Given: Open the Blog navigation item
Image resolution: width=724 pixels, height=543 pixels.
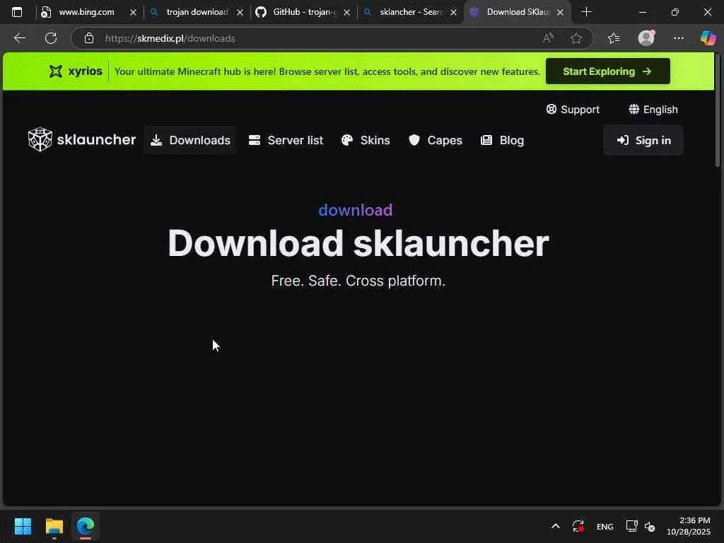Looking at the screenshot, I should (x=502, y=140).
